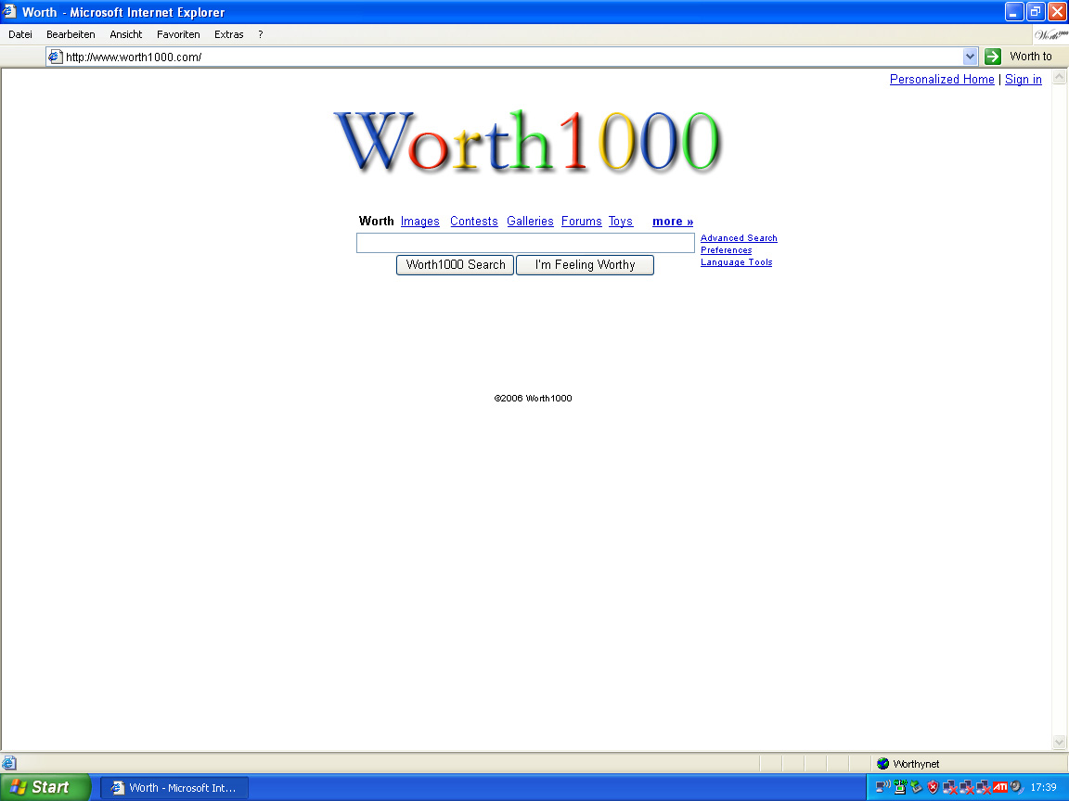Click the Internet Explorer title bar icon
Viewport: 1069px width, 801px height.
(x=9, y=11)
